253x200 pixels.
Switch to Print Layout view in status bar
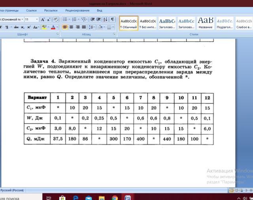(x=232, y=191)
